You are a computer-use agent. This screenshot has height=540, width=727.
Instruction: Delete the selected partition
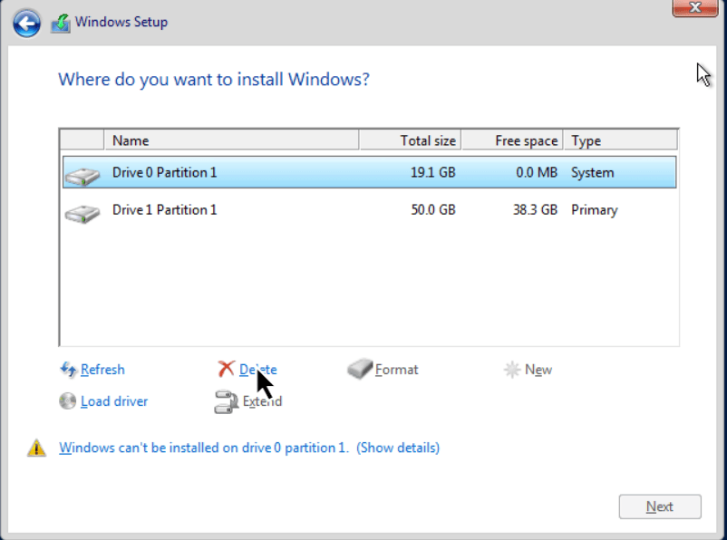coord(257,370)
